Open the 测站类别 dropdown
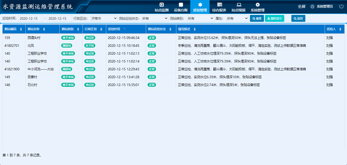Screen dimensions: 347x165 tap(200, 18)
